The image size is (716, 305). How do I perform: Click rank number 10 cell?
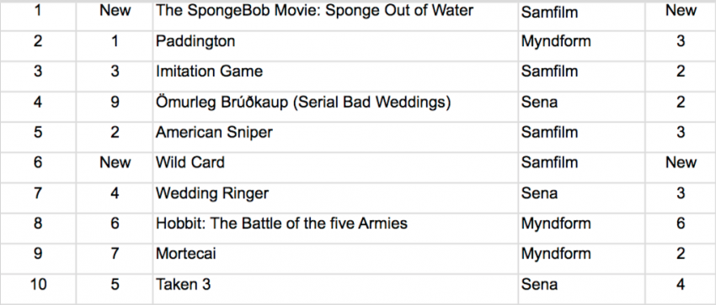pos(38,289)
